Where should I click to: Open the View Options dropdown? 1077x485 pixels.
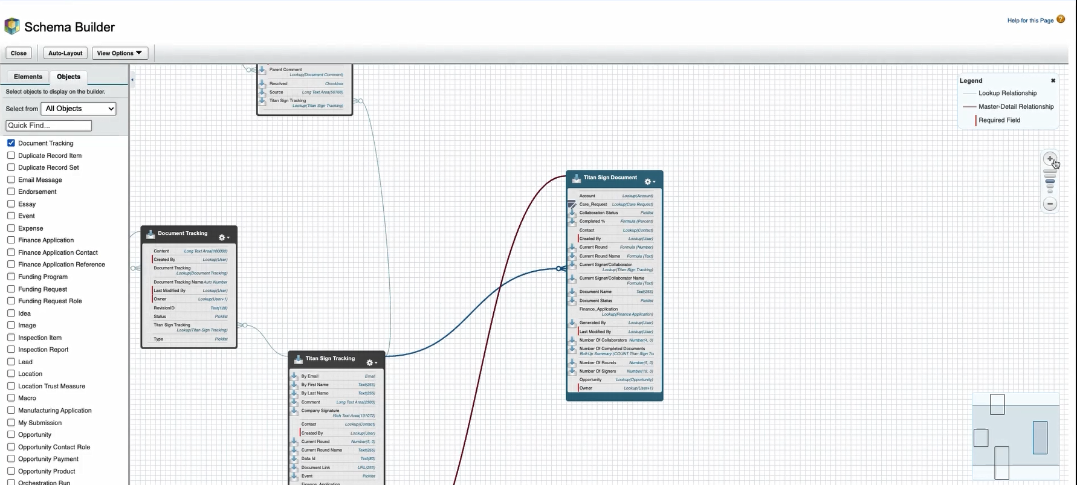coord(120,53)
